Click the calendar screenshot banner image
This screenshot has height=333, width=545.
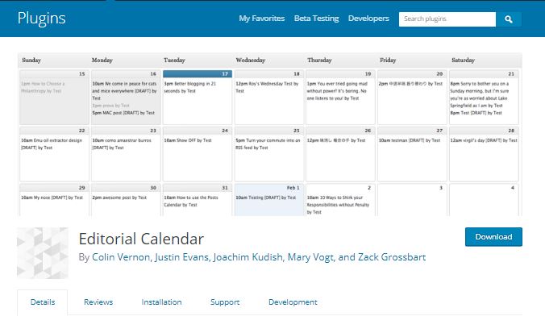(270, 134)
